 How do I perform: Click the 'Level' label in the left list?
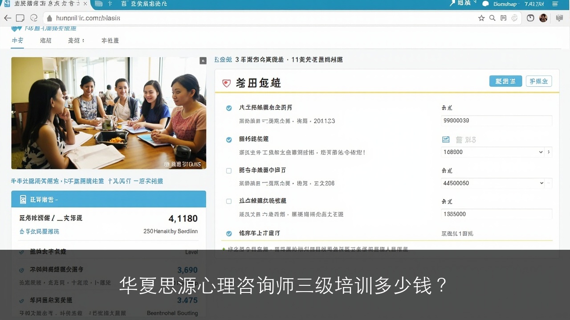(191, 252)
